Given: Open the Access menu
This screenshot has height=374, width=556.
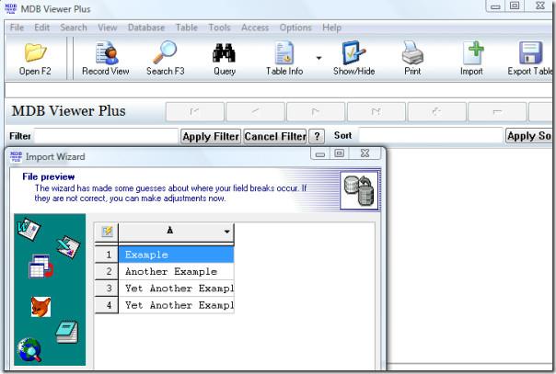Looking at the screenshot, I should [x=255, y=28].
